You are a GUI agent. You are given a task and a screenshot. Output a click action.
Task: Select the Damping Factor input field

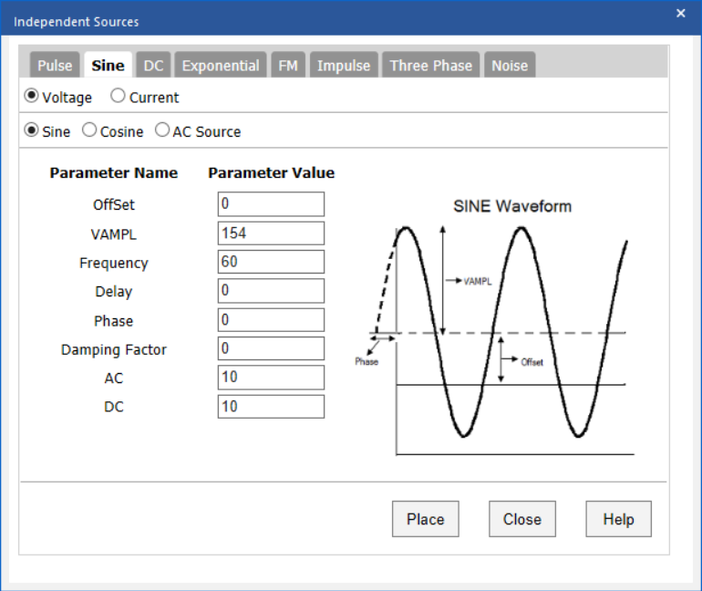click(271, 348)
